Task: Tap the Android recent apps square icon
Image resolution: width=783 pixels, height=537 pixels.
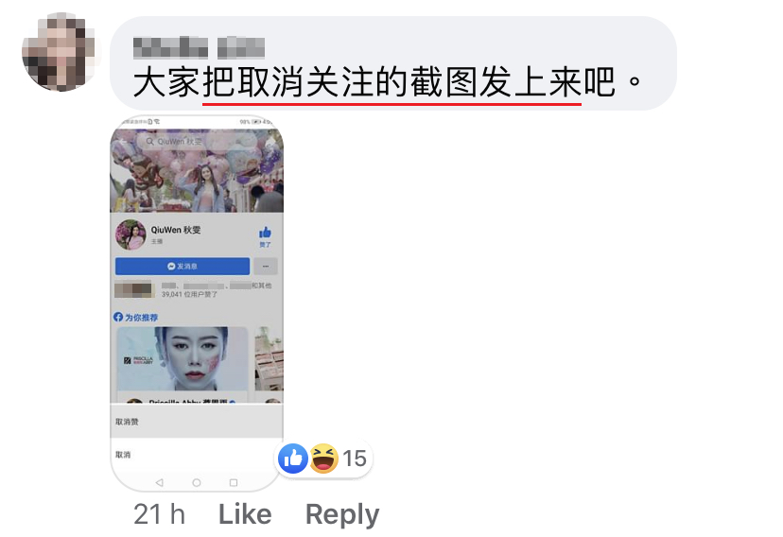Action: (x=234, y=482)
